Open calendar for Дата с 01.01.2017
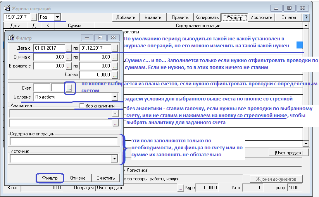319x197 pixels. pyautogui.click(x=69, y=48)
